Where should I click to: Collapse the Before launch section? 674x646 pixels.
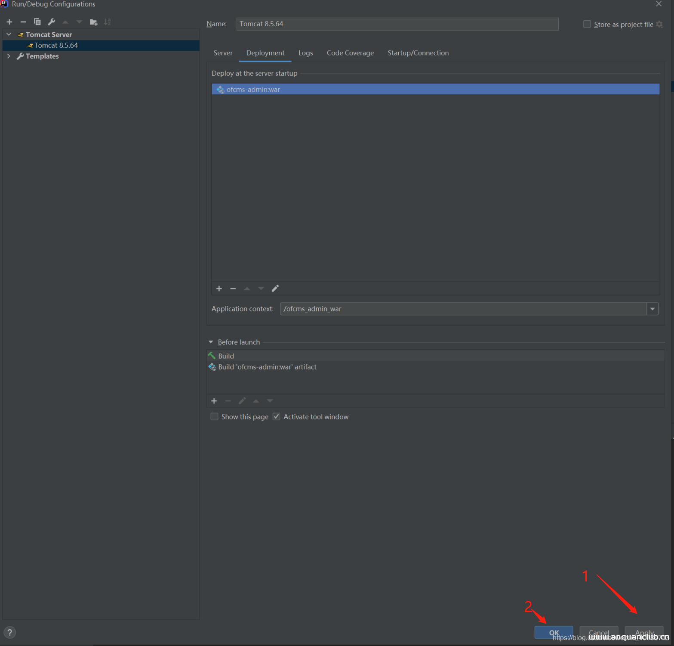211,342
